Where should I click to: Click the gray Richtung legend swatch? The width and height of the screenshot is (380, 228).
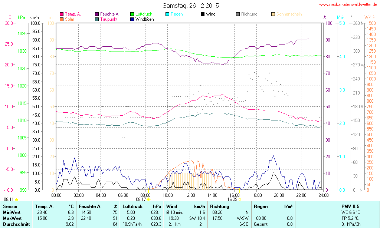point(238,14)
